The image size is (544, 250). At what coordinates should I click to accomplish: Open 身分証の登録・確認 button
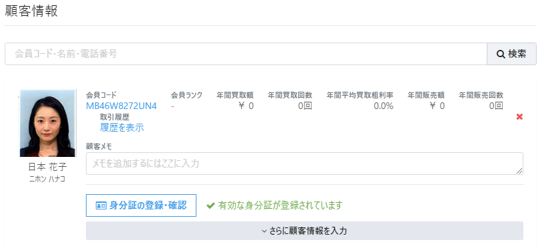click(141, 205)
